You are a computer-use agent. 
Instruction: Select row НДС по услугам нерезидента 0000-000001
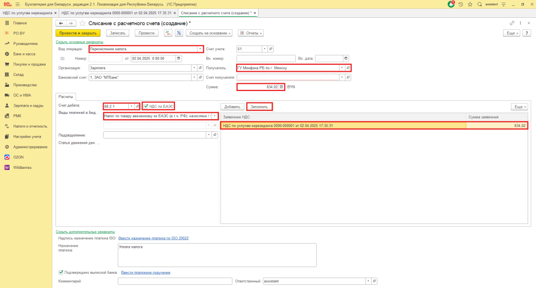tap(374, 125)
